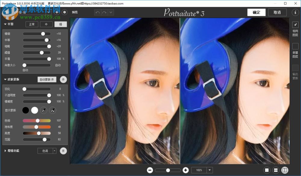Viewport: 301px width, 176px height.
Task: Select the white mask display swatch
Action: 35,110
